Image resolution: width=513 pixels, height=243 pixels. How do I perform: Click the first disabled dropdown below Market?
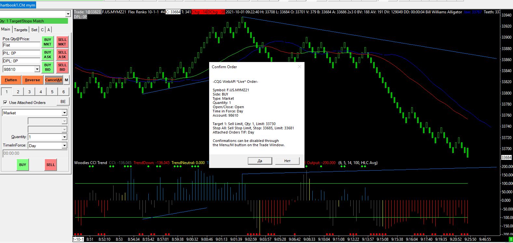(x=47, y=121)
